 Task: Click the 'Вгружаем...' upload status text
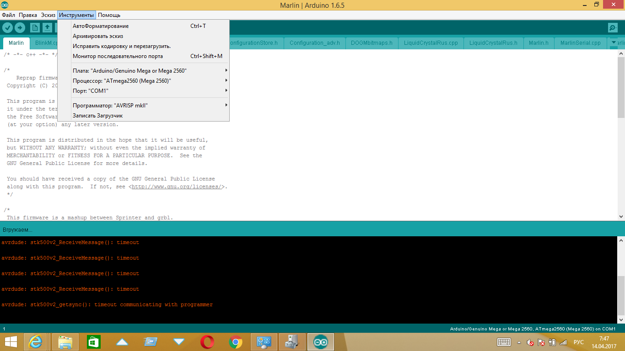pos(17,229)
